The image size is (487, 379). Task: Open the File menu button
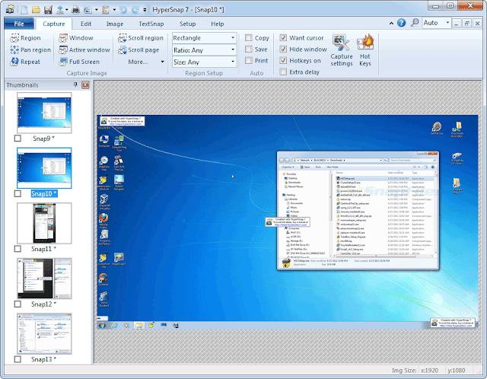point(19,24)
